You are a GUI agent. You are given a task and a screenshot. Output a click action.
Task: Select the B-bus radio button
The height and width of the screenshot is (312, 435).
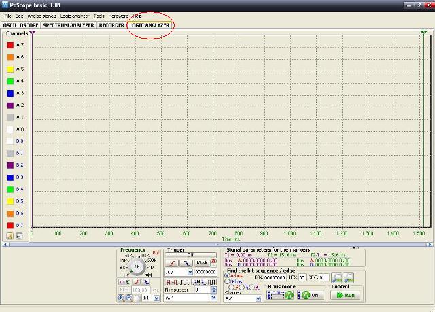[227, 281]
